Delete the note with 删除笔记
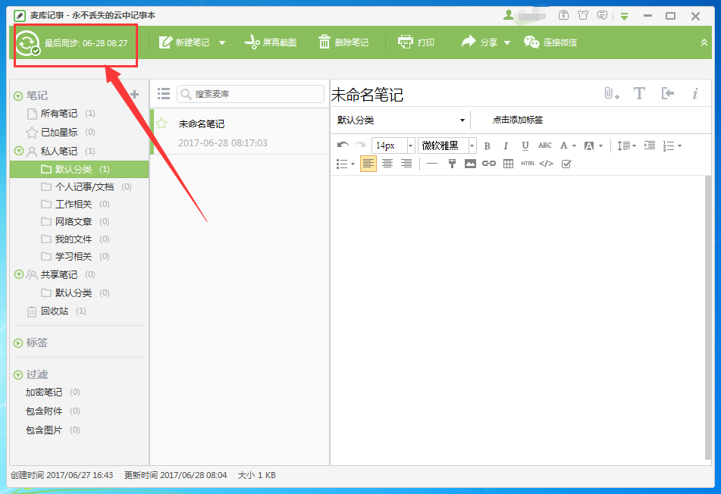 click(343, 42)
